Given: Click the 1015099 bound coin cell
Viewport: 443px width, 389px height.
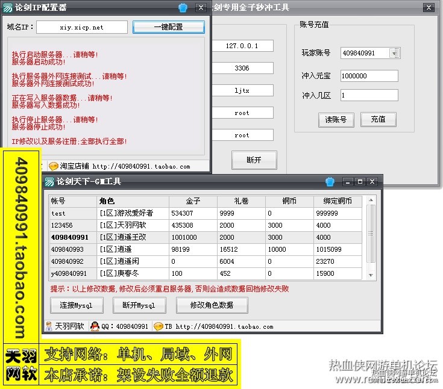Looking at the screenshot, I should [x=338, y=249].
